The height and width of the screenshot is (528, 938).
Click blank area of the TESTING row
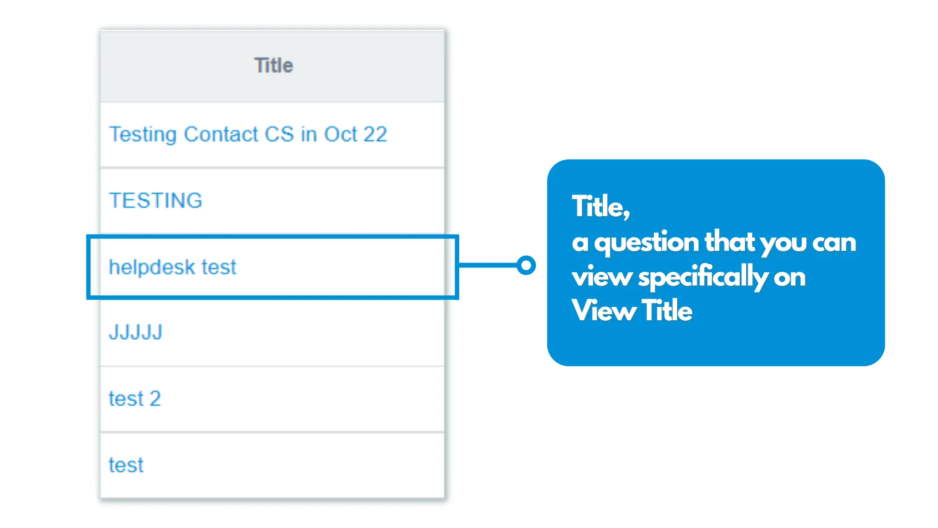[x=322, y=201]
